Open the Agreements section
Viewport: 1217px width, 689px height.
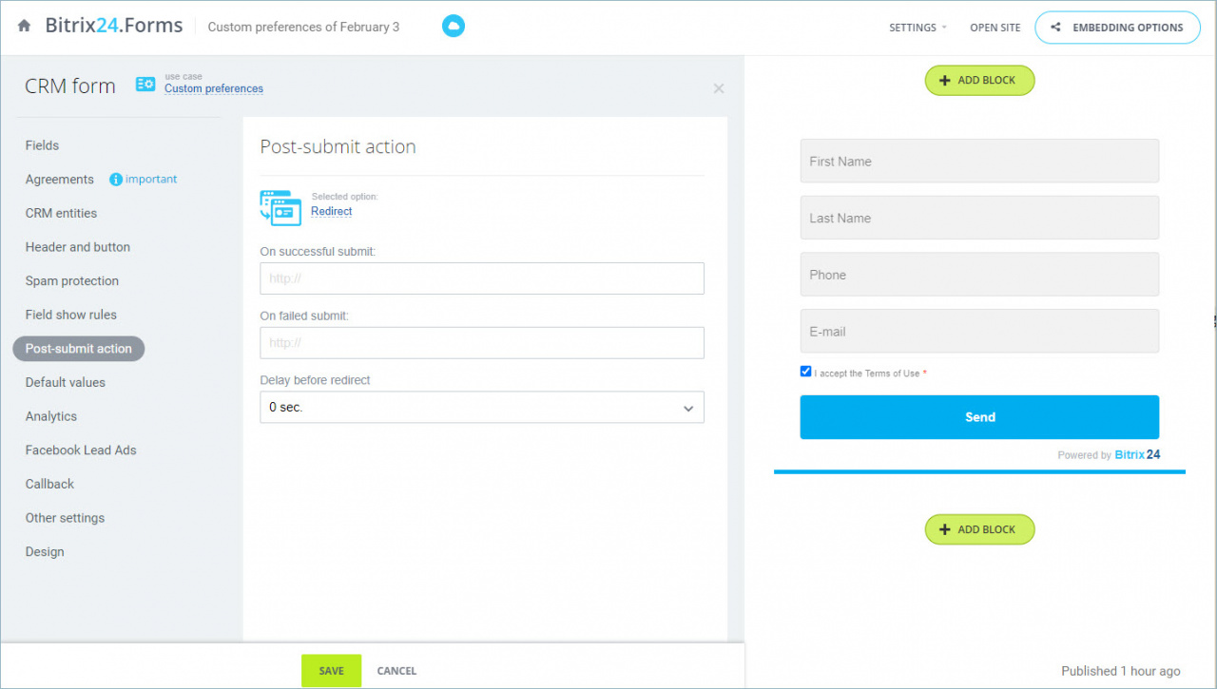(x=60, y=180)
